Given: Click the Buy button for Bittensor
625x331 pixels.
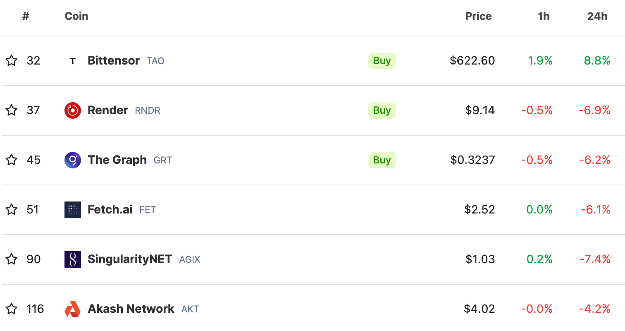Looking at the screenshot, I should click(382, 60).
